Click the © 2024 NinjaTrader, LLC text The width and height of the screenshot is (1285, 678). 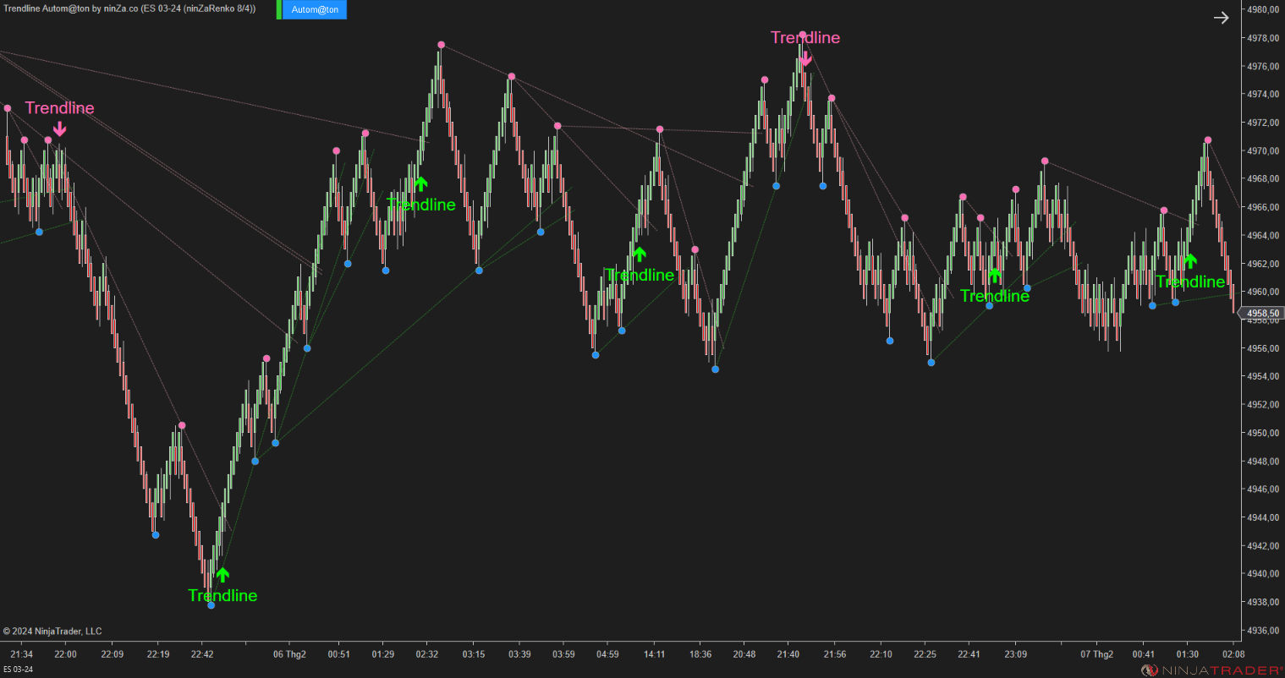click(x=52, y=631)
